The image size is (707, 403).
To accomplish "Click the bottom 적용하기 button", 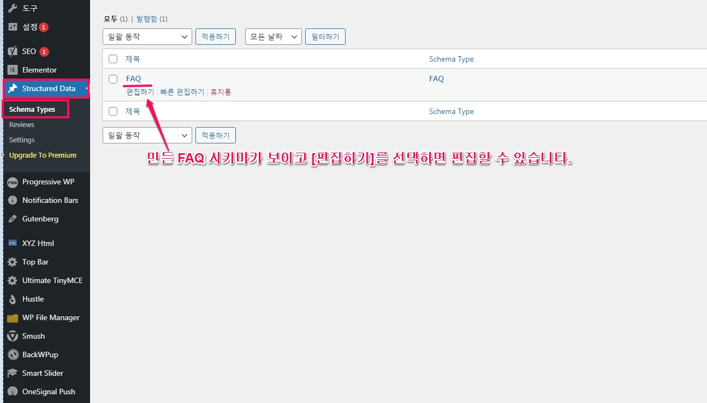I will pos(216,135).
